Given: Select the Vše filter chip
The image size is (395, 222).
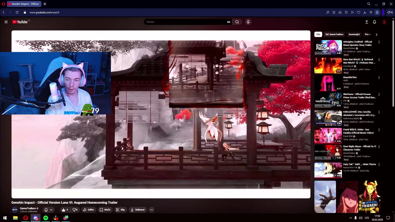Looking at the screenshot, I should click(x=318, y=34).
